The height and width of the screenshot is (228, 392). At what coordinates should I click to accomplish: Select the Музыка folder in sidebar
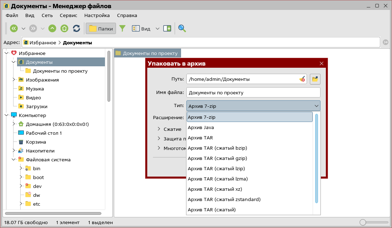click(x=35, y=89)
